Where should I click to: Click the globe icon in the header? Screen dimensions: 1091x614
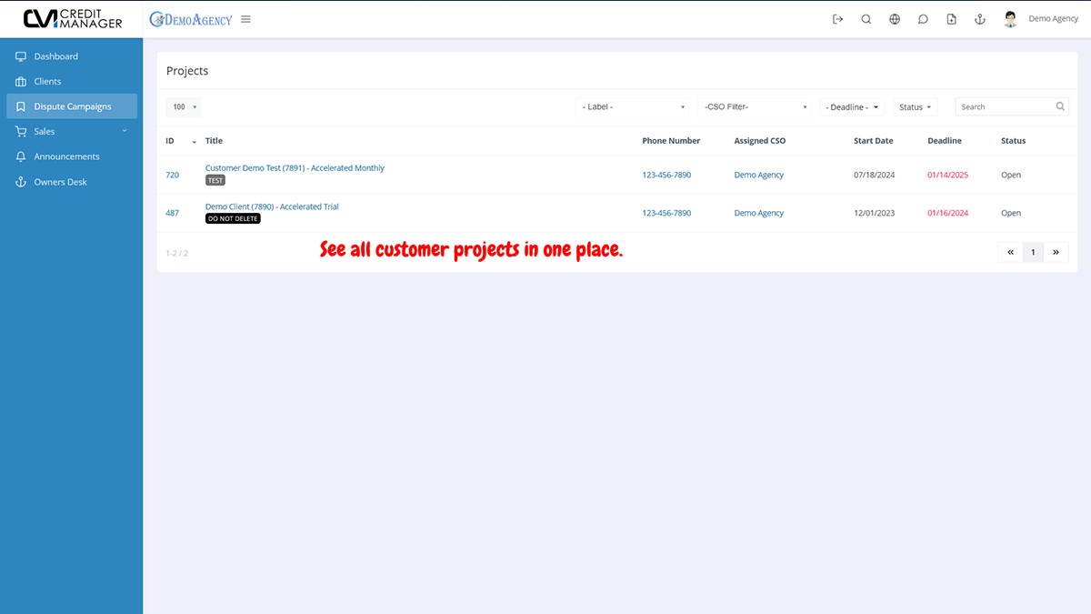coord(895,18)
